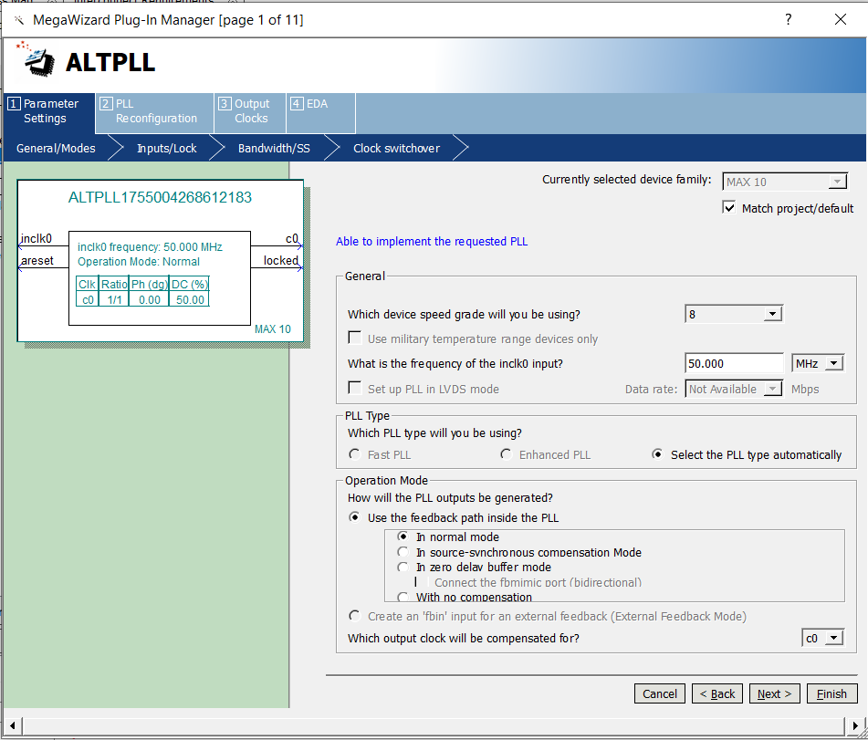Click the scroll left arrow at bottom

[12, 725]
